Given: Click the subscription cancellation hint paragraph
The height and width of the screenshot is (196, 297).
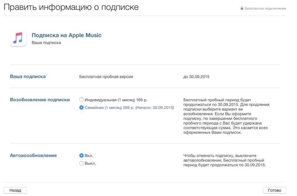Looking at the screenshot, I should coord(224,160).
